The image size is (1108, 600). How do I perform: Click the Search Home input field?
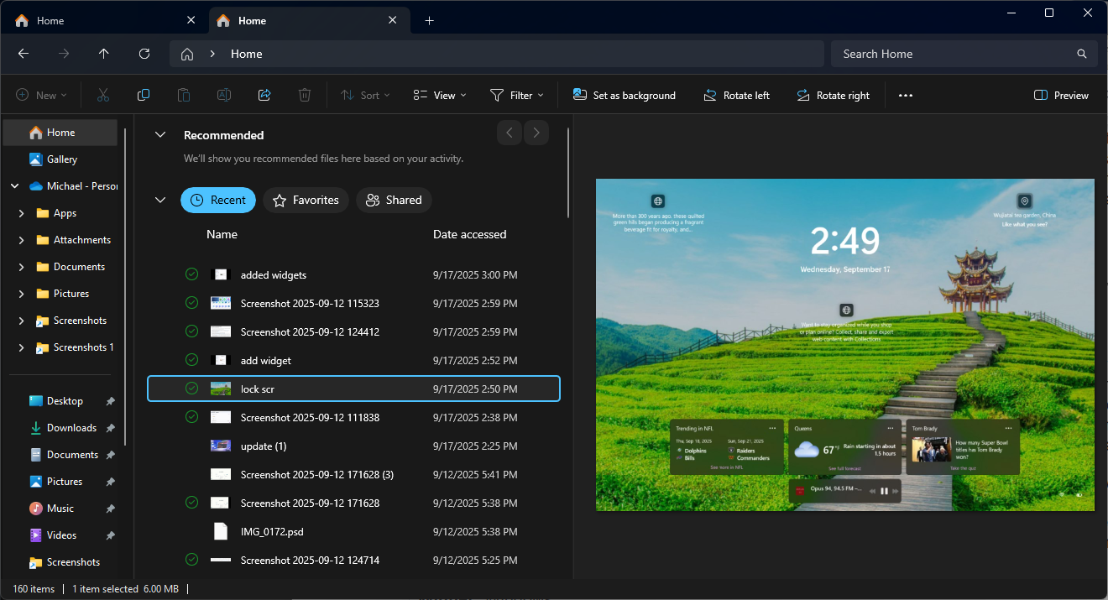957,54
